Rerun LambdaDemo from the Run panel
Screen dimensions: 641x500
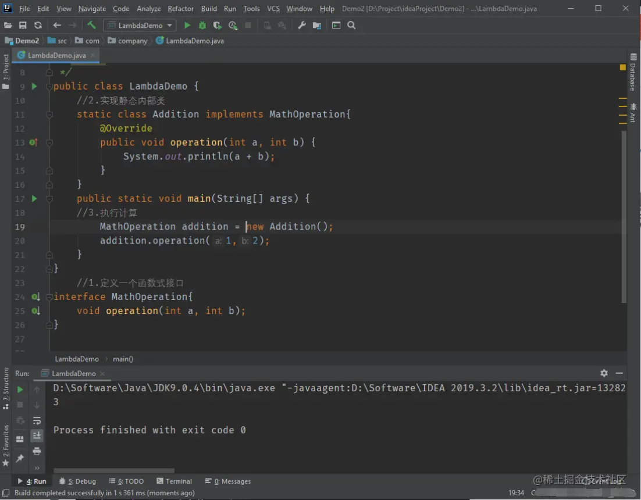point(20,390)
